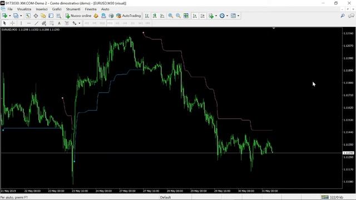Viewport: 356px width, 200px height.
Task: Open the Profiles icon
Action: click(x=16, y=16)
